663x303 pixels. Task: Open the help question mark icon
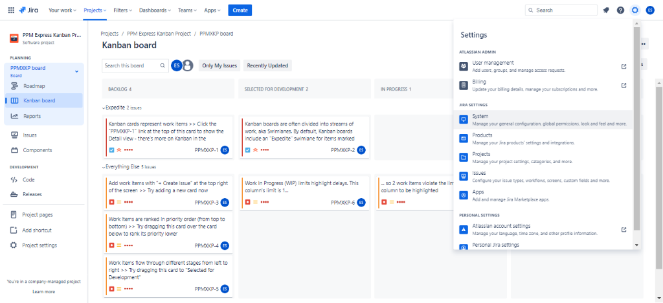pos(620,10)
